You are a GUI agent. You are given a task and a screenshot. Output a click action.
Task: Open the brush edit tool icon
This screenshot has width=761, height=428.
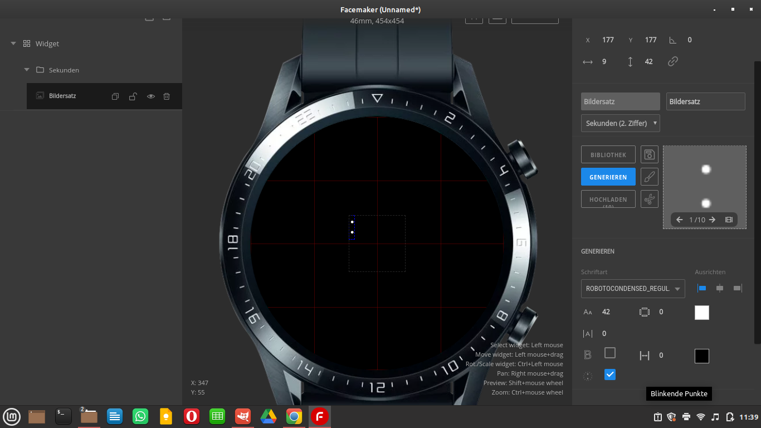pos(650,177)
